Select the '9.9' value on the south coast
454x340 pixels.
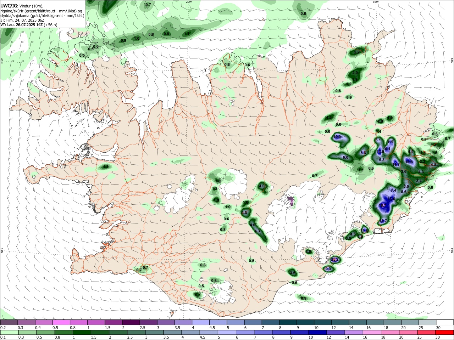click(x=328, y=269)
